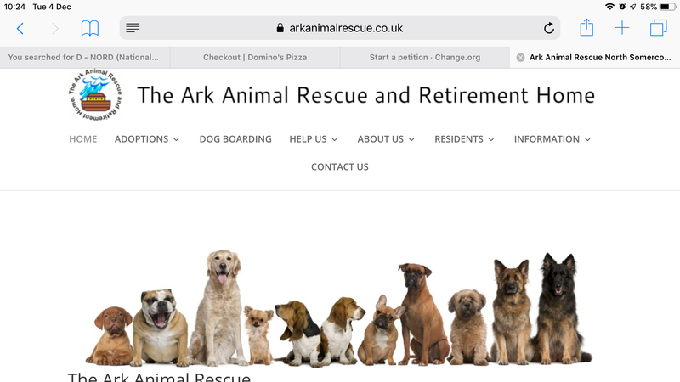Expand the About Us dropdown menu
Image resolution: width=680 pixels, height=382 pixels.
click(x=386, y=139)
